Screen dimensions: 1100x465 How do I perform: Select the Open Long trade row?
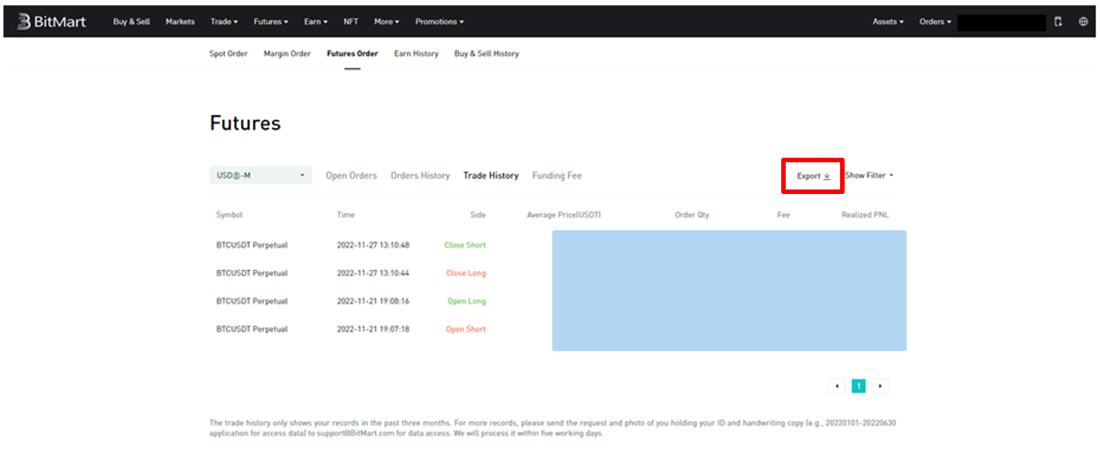click(552, 301)
